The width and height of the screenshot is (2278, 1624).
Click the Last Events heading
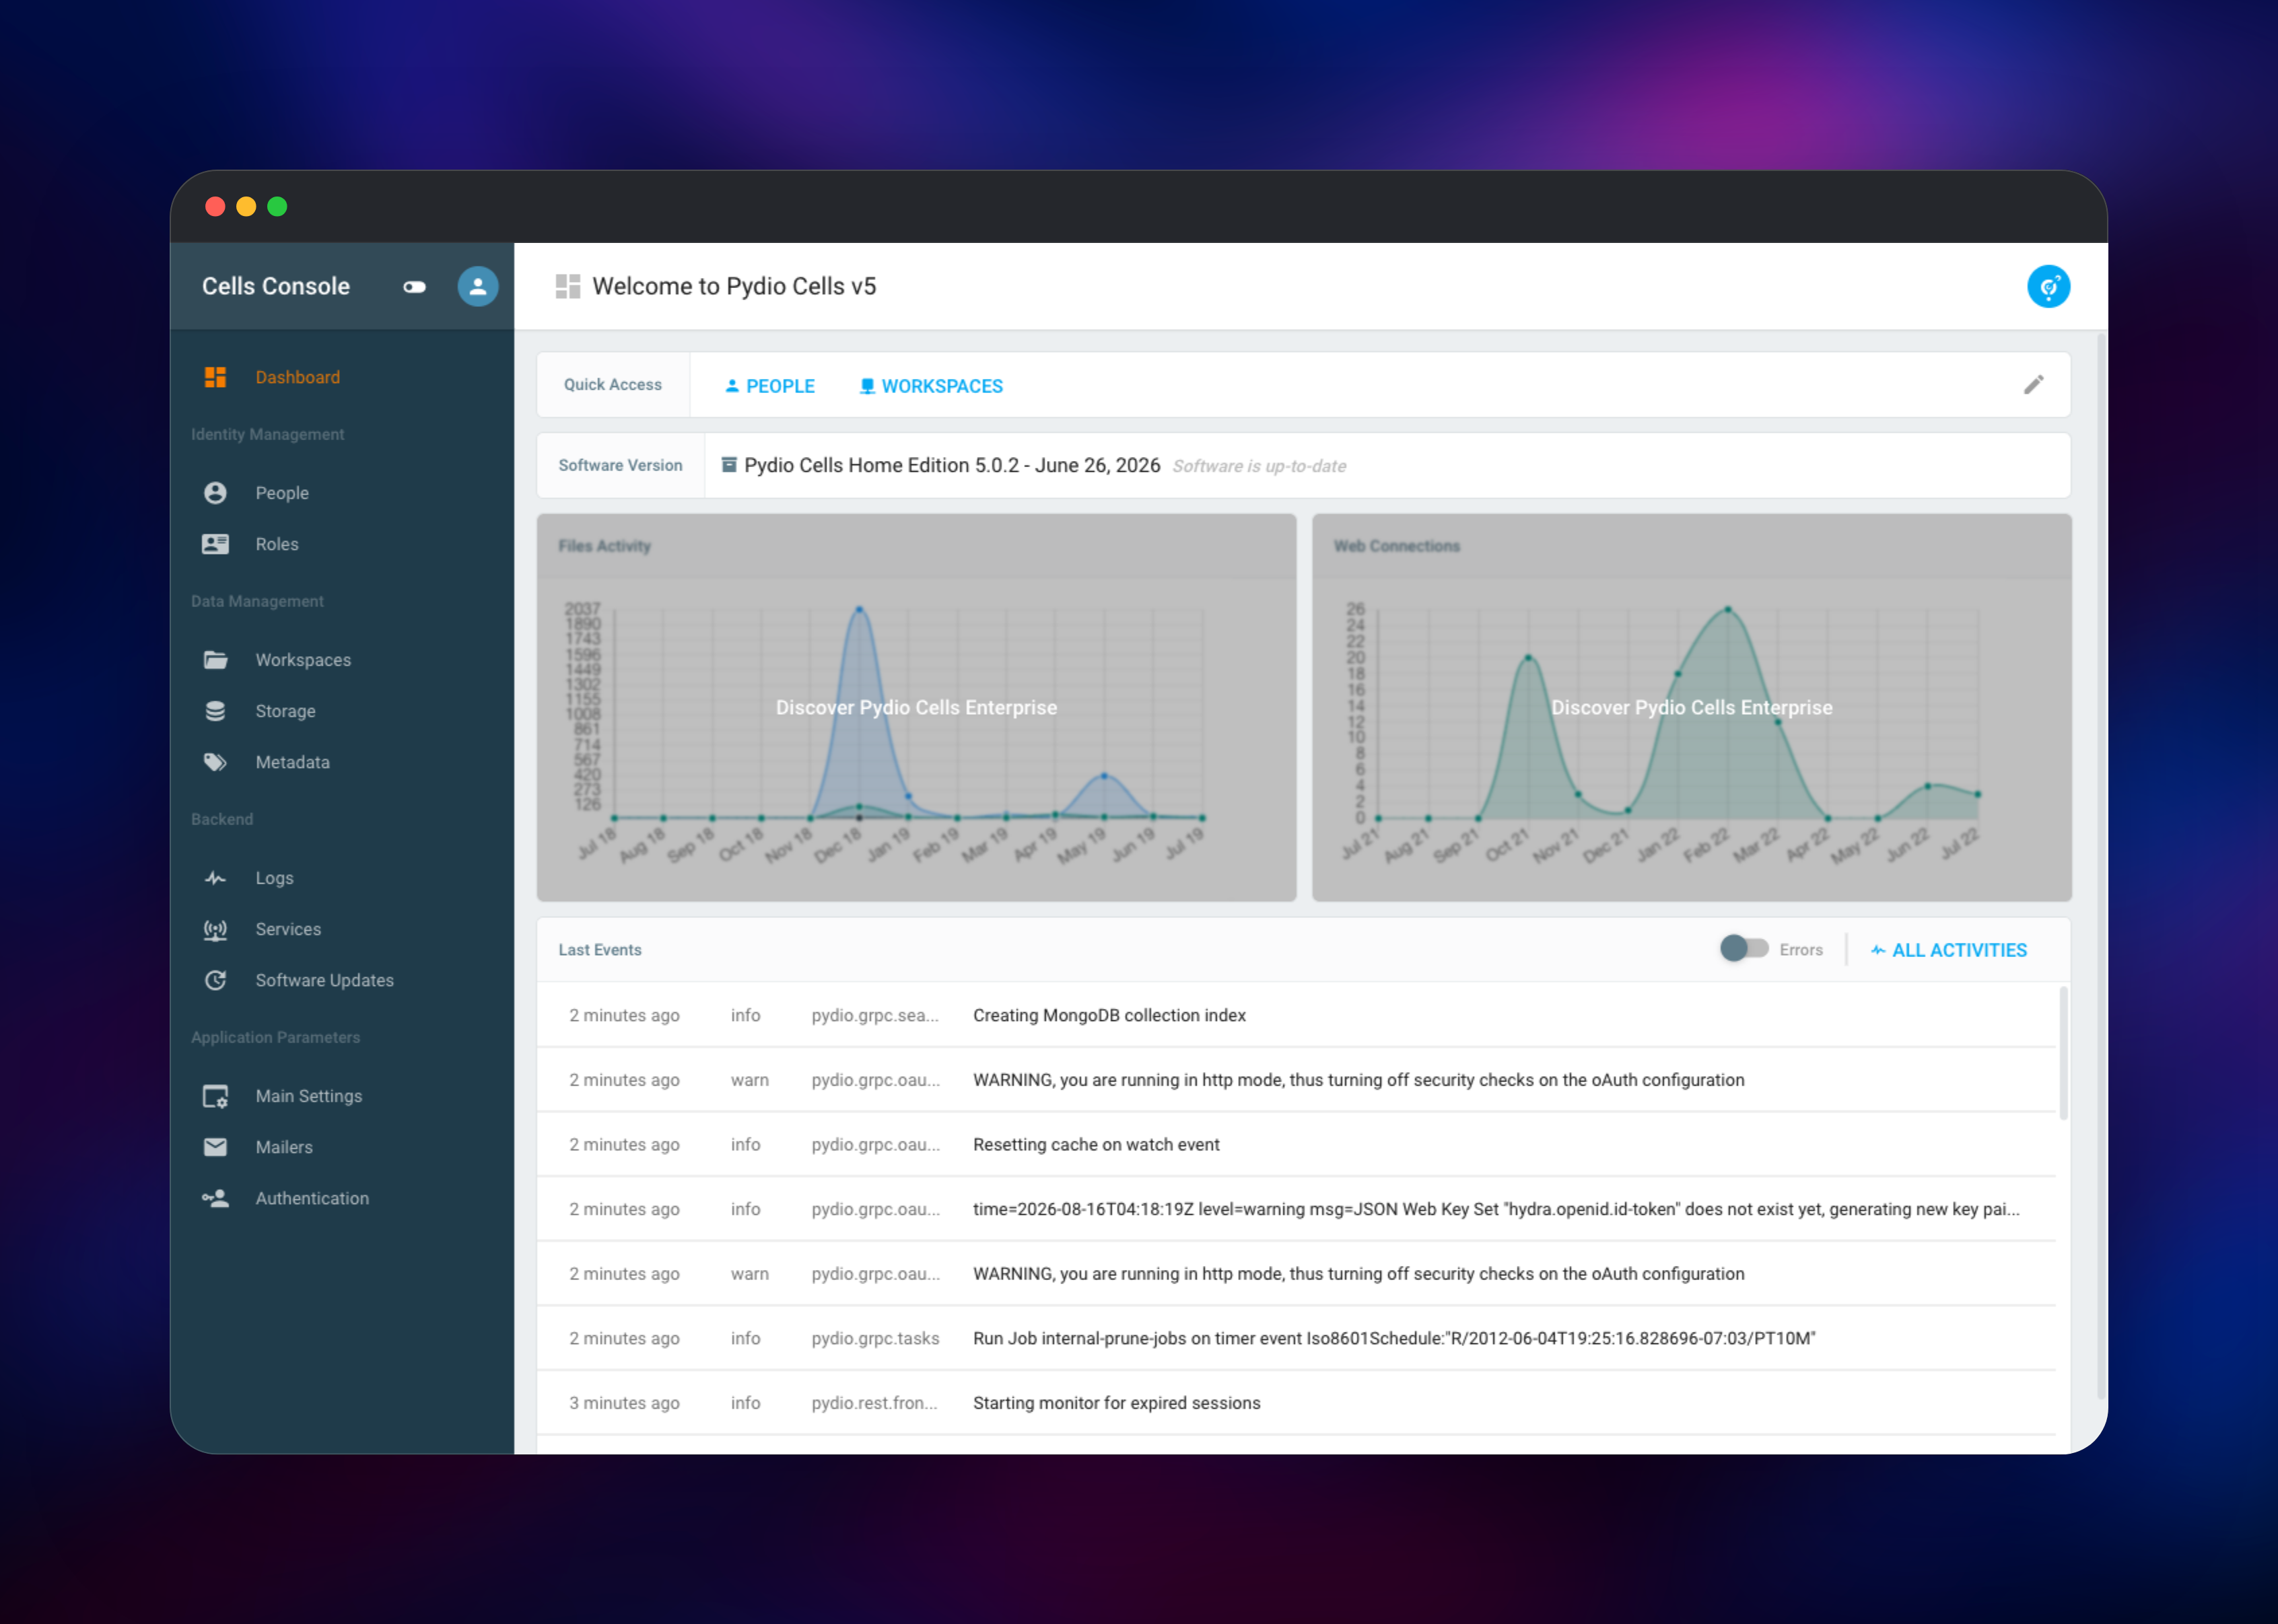pos(600,950)
